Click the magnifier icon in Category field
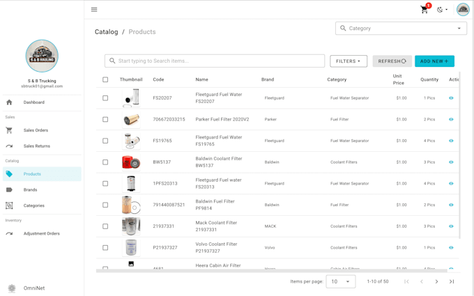474x296 pixels. coord(343,28)
